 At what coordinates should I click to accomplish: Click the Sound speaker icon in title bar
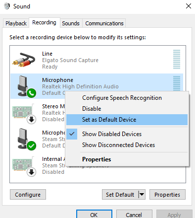7,6
